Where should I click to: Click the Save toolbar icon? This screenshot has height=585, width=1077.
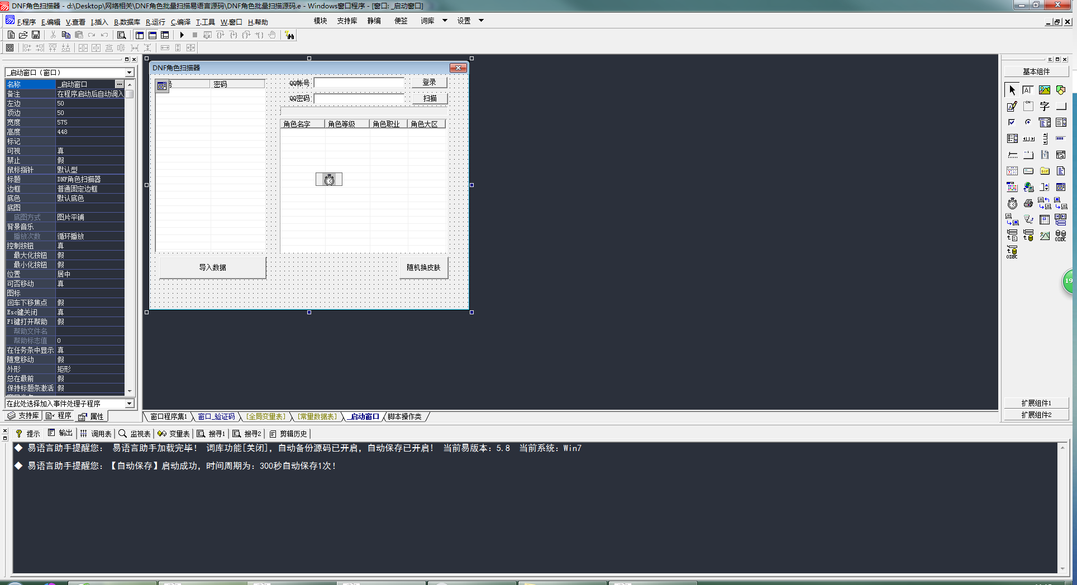[36, 35]
